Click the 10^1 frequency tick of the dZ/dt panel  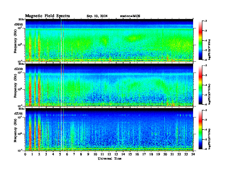[20, 117]
